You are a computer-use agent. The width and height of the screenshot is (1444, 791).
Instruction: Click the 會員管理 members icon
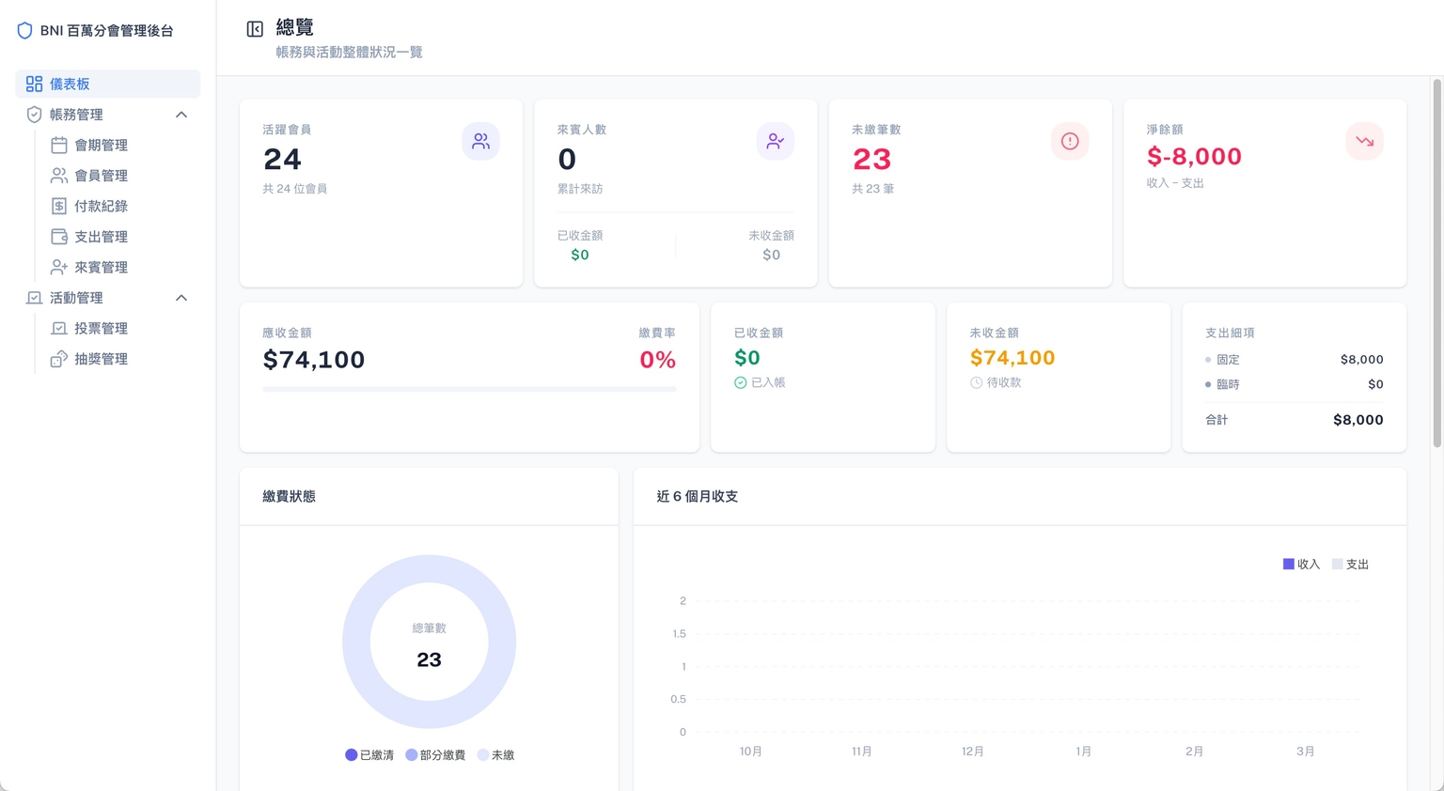tap(58, 175)
